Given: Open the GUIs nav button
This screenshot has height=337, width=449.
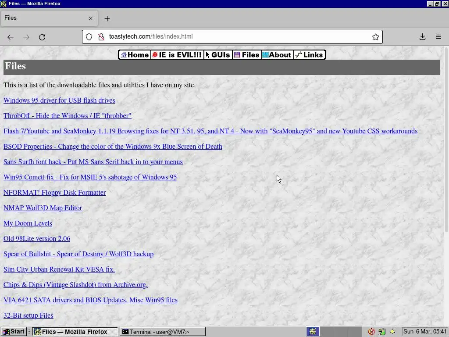Looking at the screenshot, I should (218, 55).
